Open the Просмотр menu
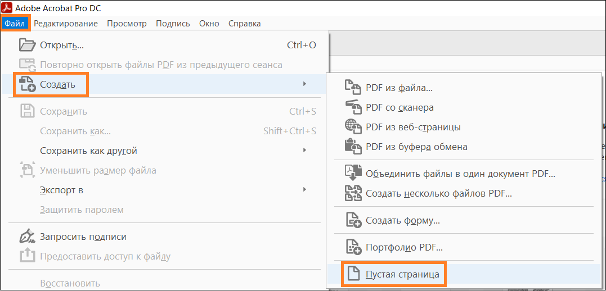The height and width of the screenshot is (291, 606). tap(127, 23)
